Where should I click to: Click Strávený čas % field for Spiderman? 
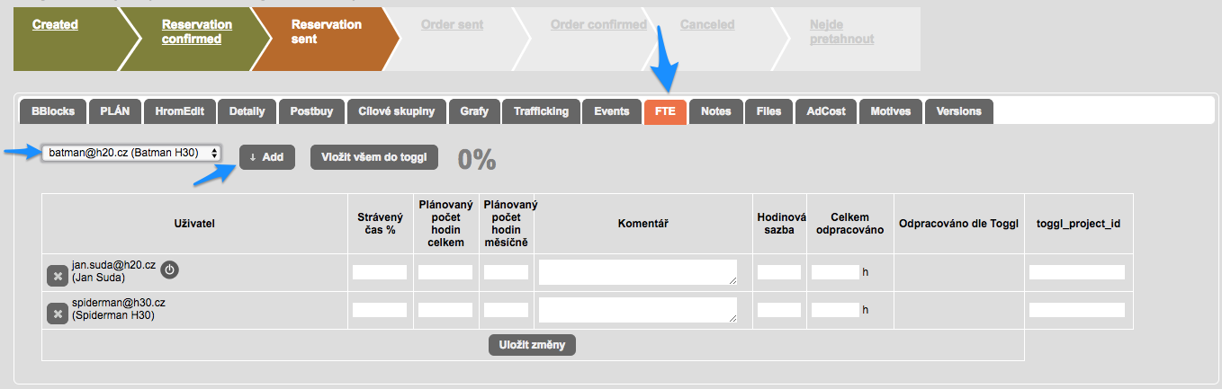coord(379,310)
